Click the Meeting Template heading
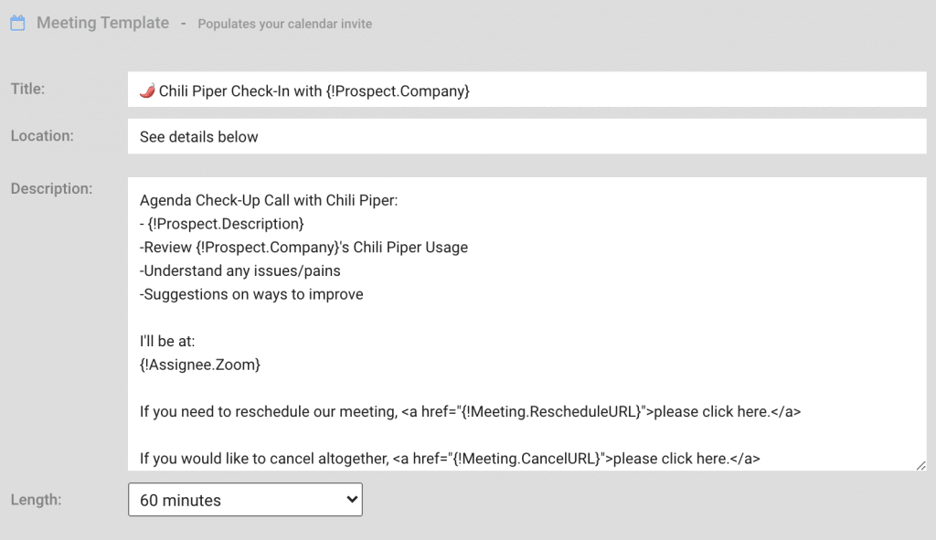Viewport: 936px width, 540px height. [x=102, y=23]
